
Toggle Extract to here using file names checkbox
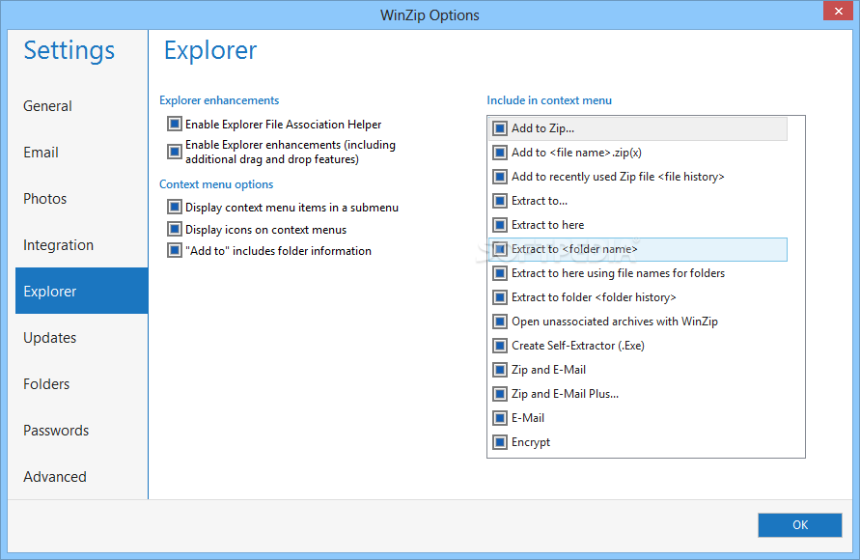[500, 273]
